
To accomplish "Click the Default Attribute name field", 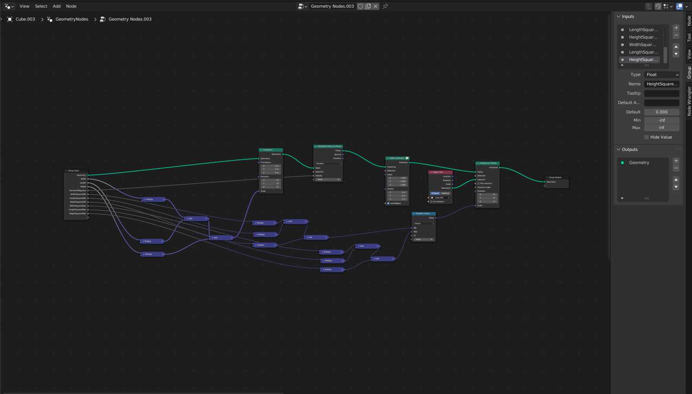I will pyautogui.click(x=662, y=103).
